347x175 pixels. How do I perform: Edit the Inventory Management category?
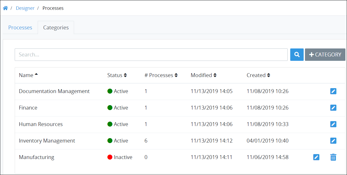point(333,141)
